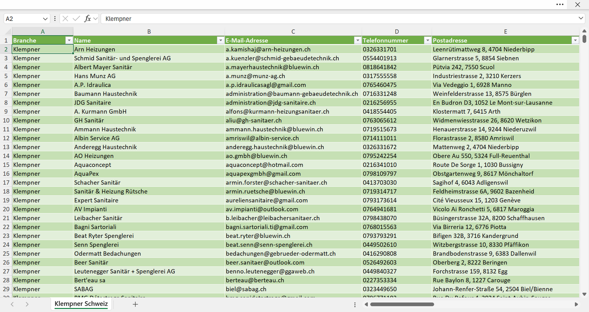Viewport: 589px width, 312px height.
Task: Open the insert function fx button
Action: click(87, 19)
